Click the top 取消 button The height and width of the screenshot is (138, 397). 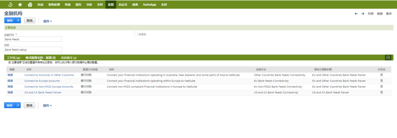(x=30, y=21)
